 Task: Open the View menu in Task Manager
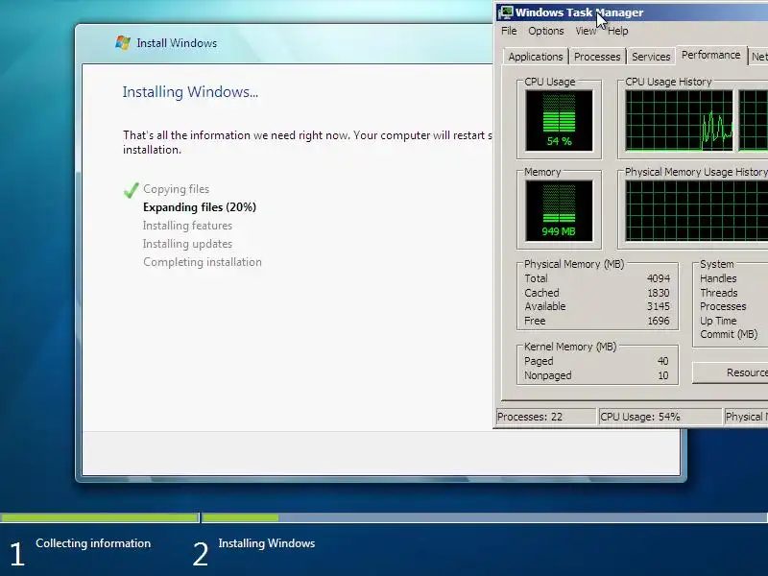coord(586,31)
